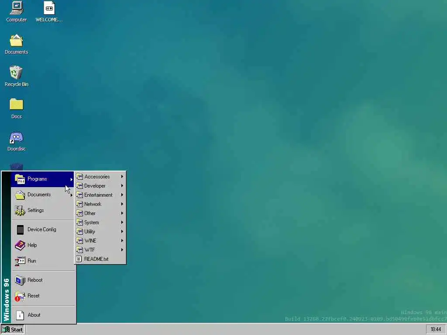Click the Entertainment folder icon
This screenshot has width=447, height=335.
pyautogui.click(x=79, y=195)
